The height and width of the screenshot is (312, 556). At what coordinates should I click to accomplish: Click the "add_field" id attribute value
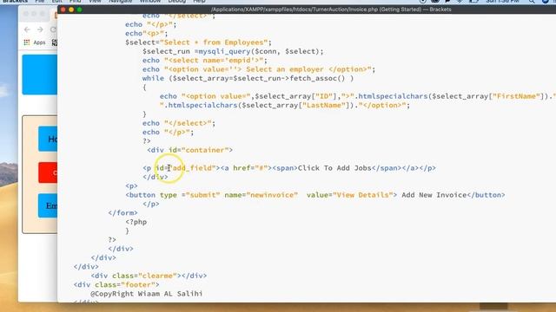coord(194,168)
